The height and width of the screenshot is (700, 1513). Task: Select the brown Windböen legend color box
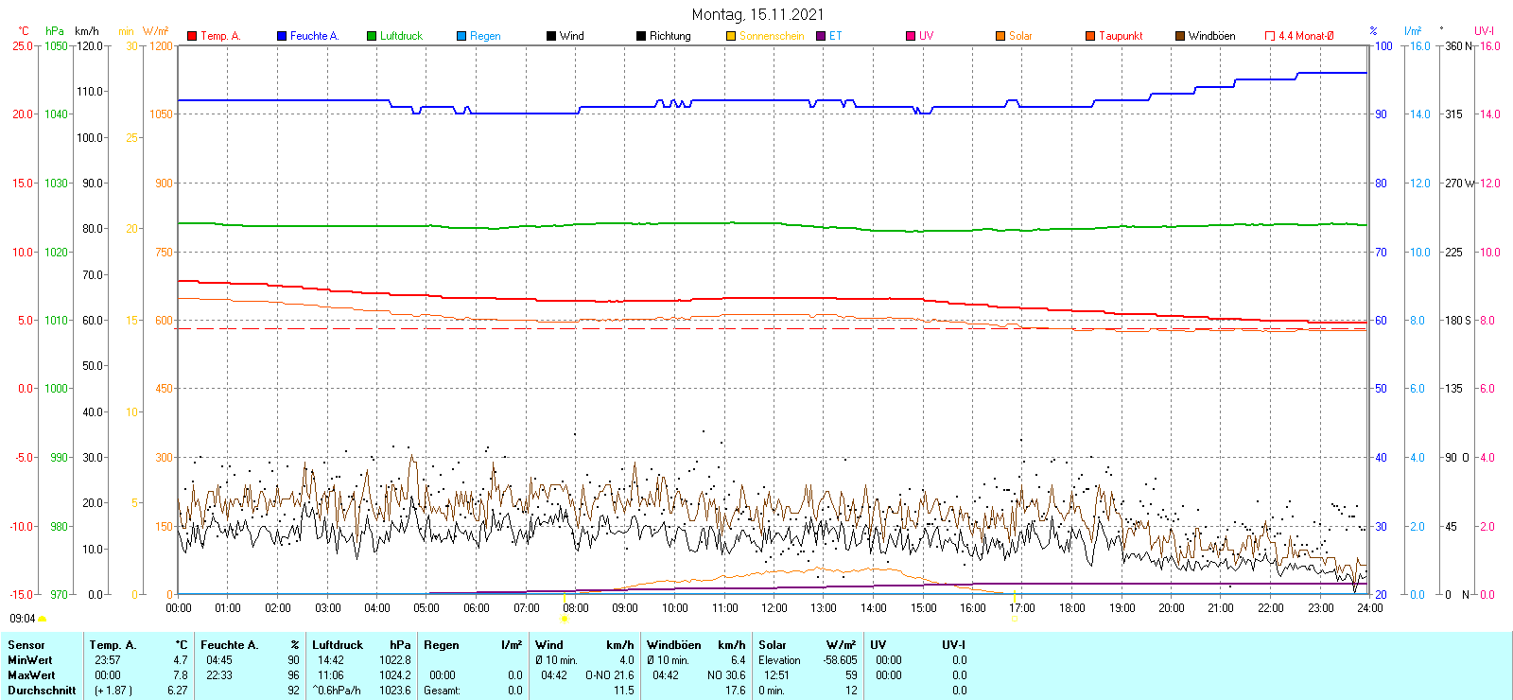[1180, 36]
